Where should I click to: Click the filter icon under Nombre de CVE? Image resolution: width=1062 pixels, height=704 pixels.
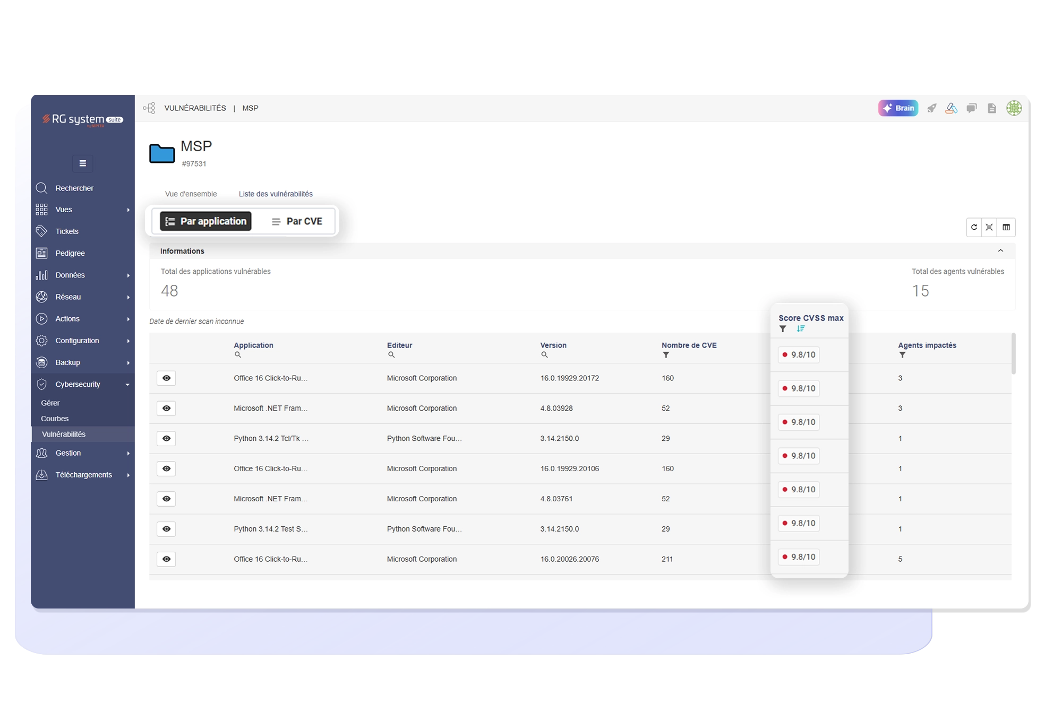click(666, 355)
